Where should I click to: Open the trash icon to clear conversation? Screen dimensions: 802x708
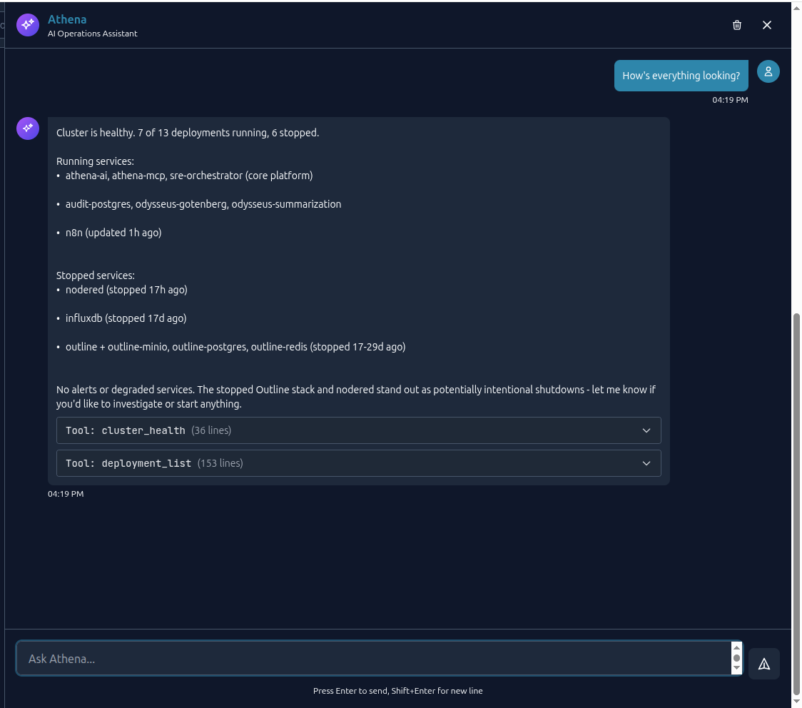coord(737,25)
